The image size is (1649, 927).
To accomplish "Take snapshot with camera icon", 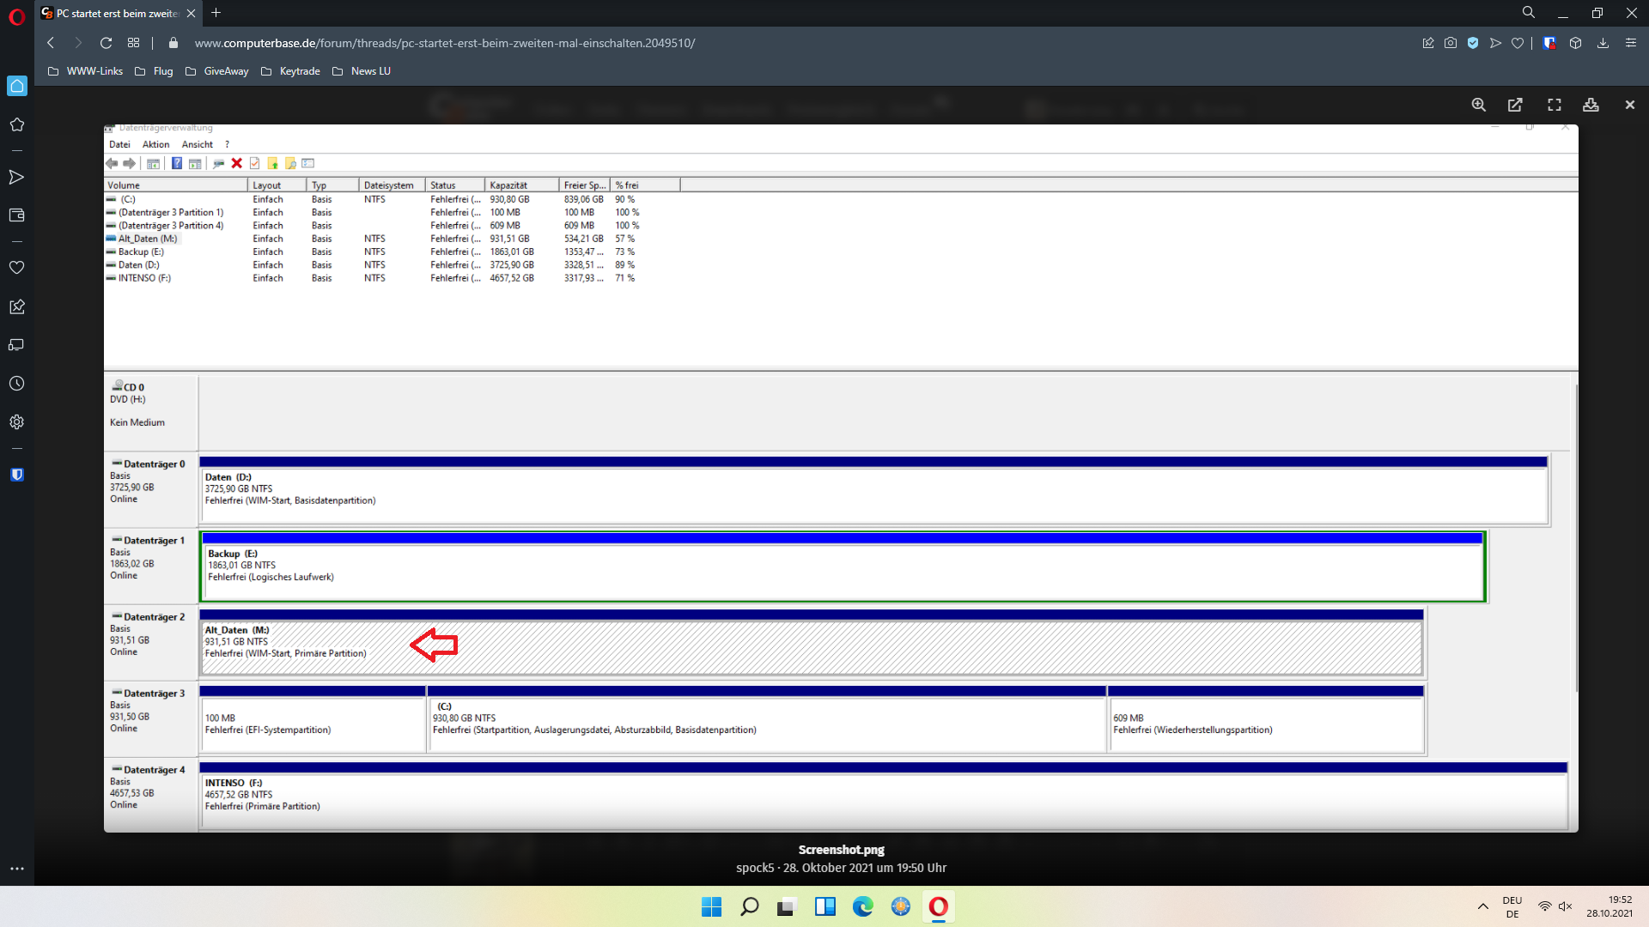I will pos(1451,43).
